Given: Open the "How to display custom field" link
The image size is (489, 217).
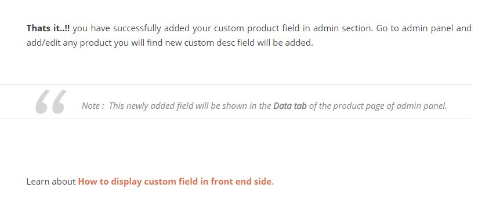Looking at the screenshot, I should pos(175,182).
